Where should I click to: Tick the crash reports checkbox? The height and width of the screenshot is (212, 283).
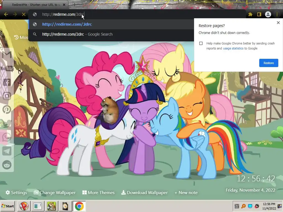(x=201, y=43)
